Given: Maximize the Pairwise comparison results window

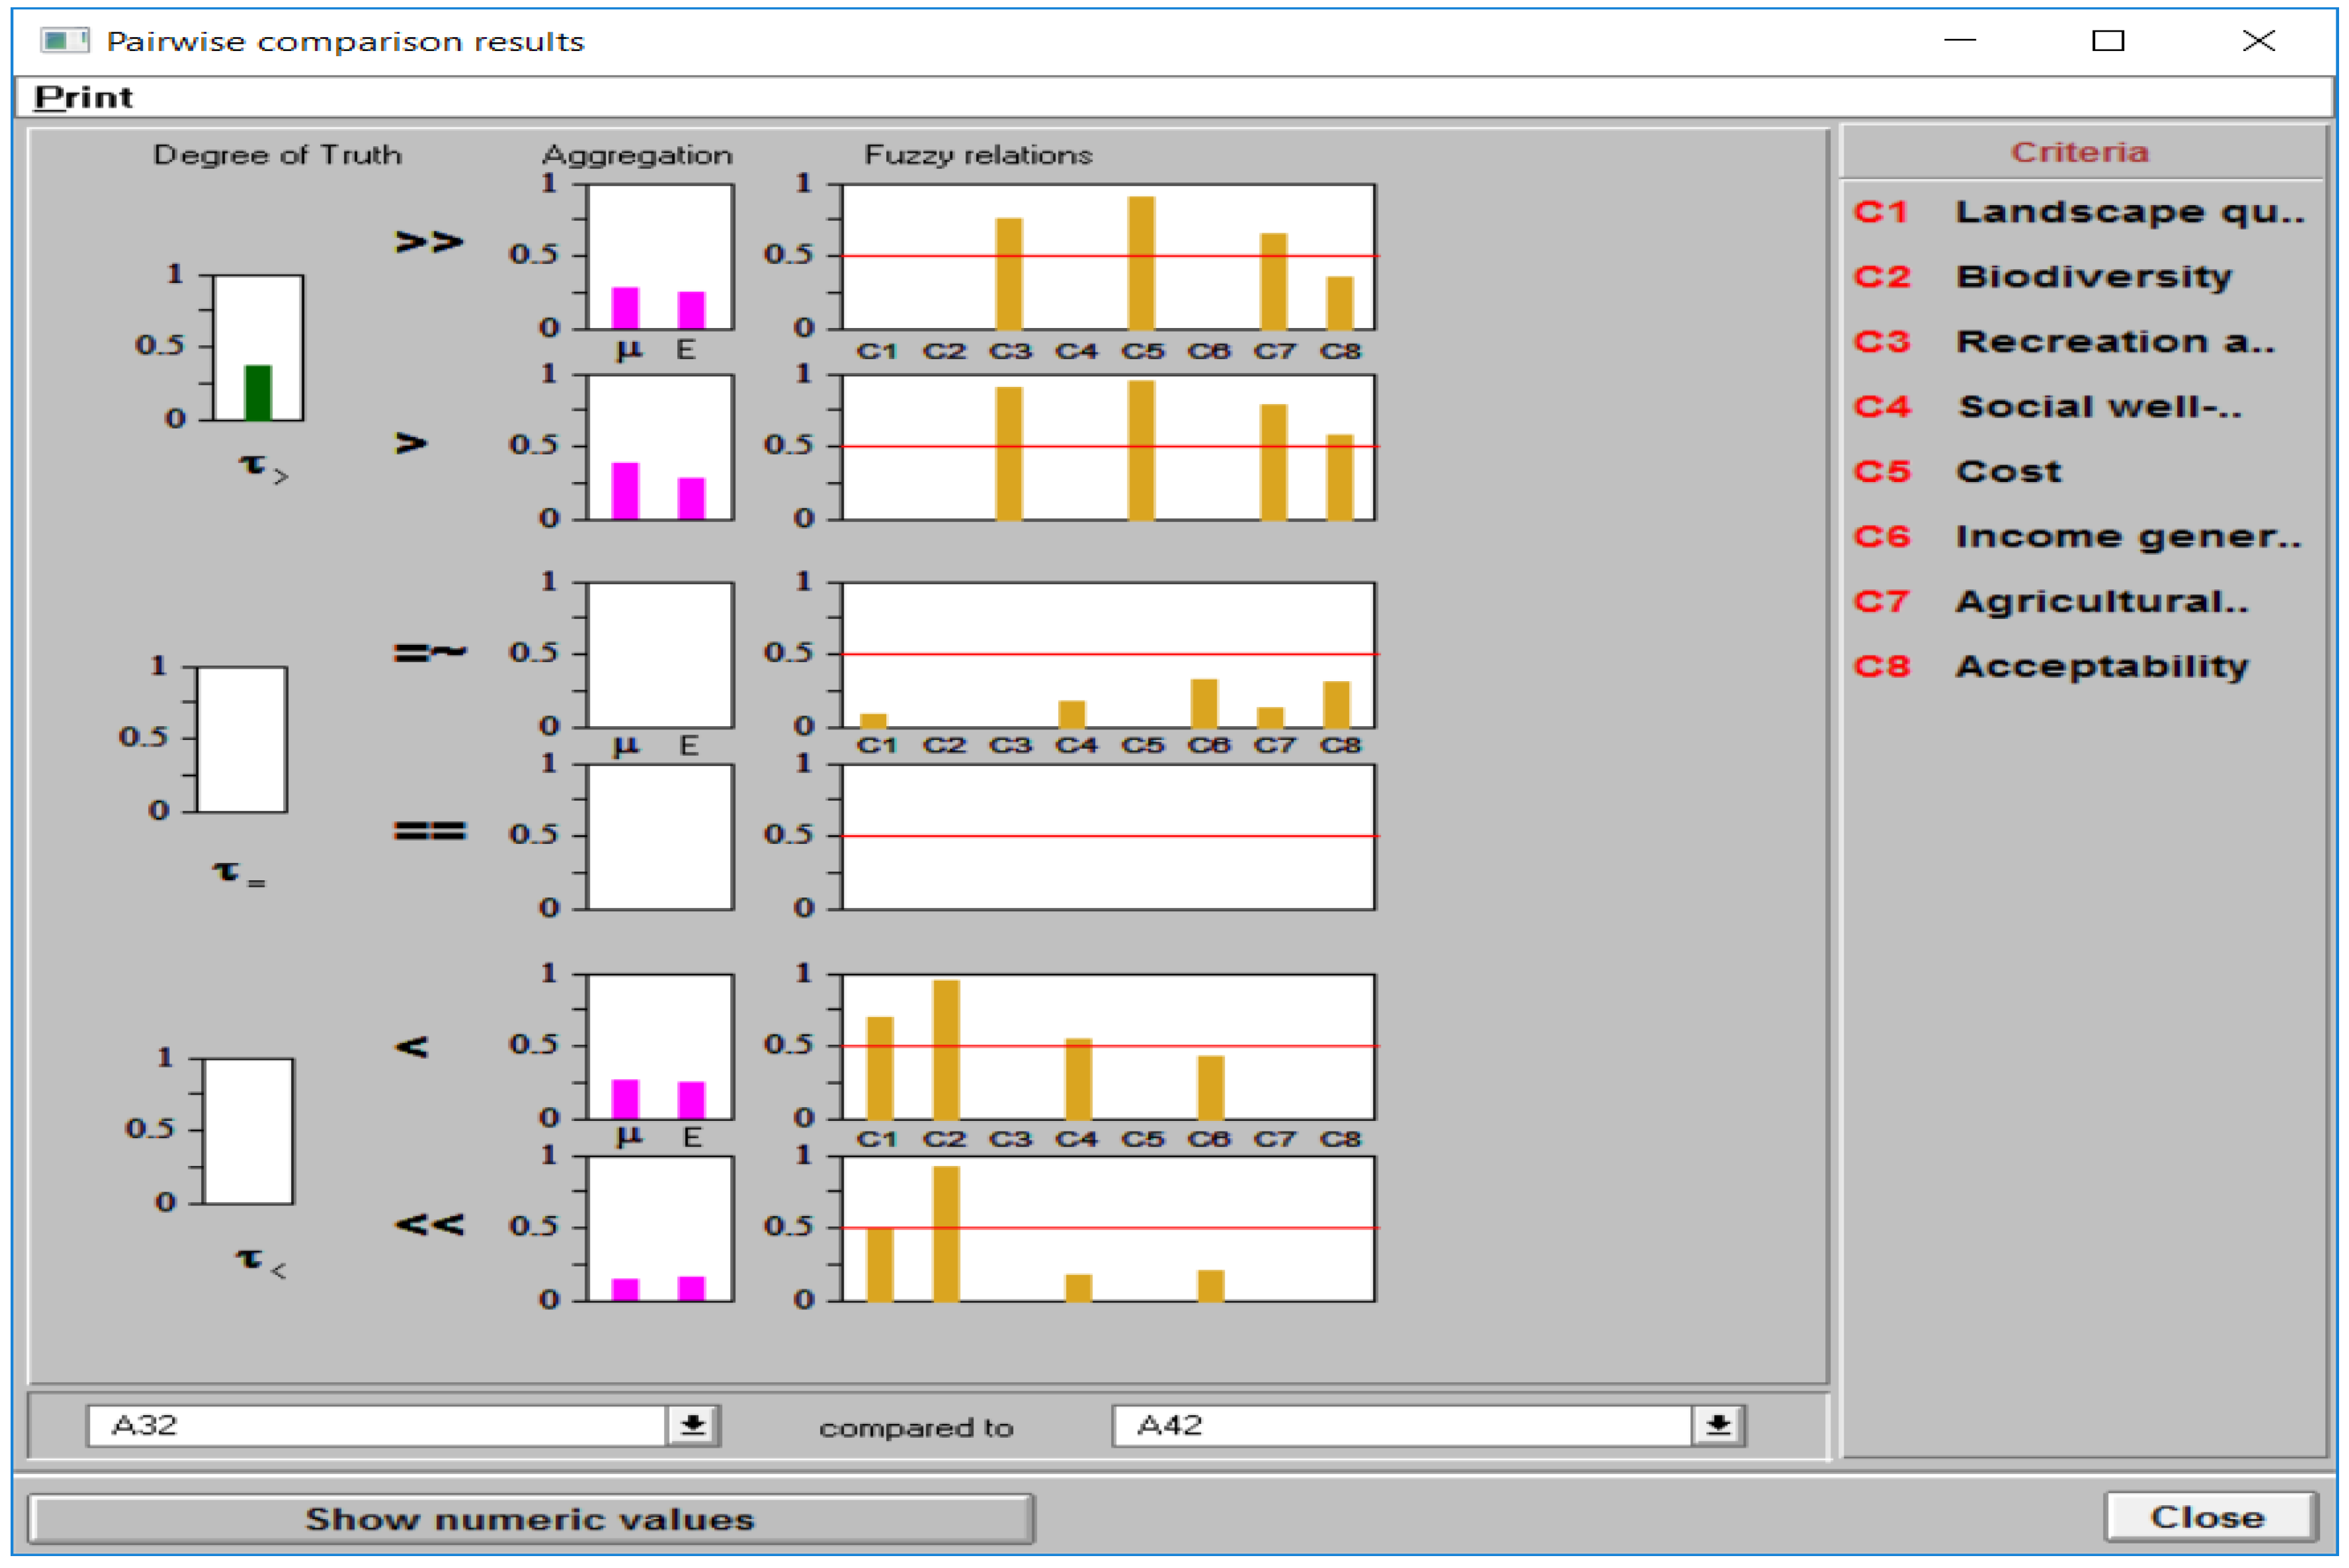Looking at the screenshot, I should coord(2108,41).
